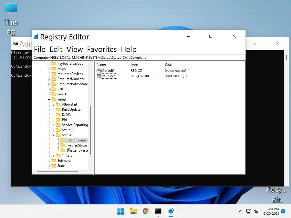Click the Registry Editor title bar icon
291x218 pixels.
click(x=36, y=37)
